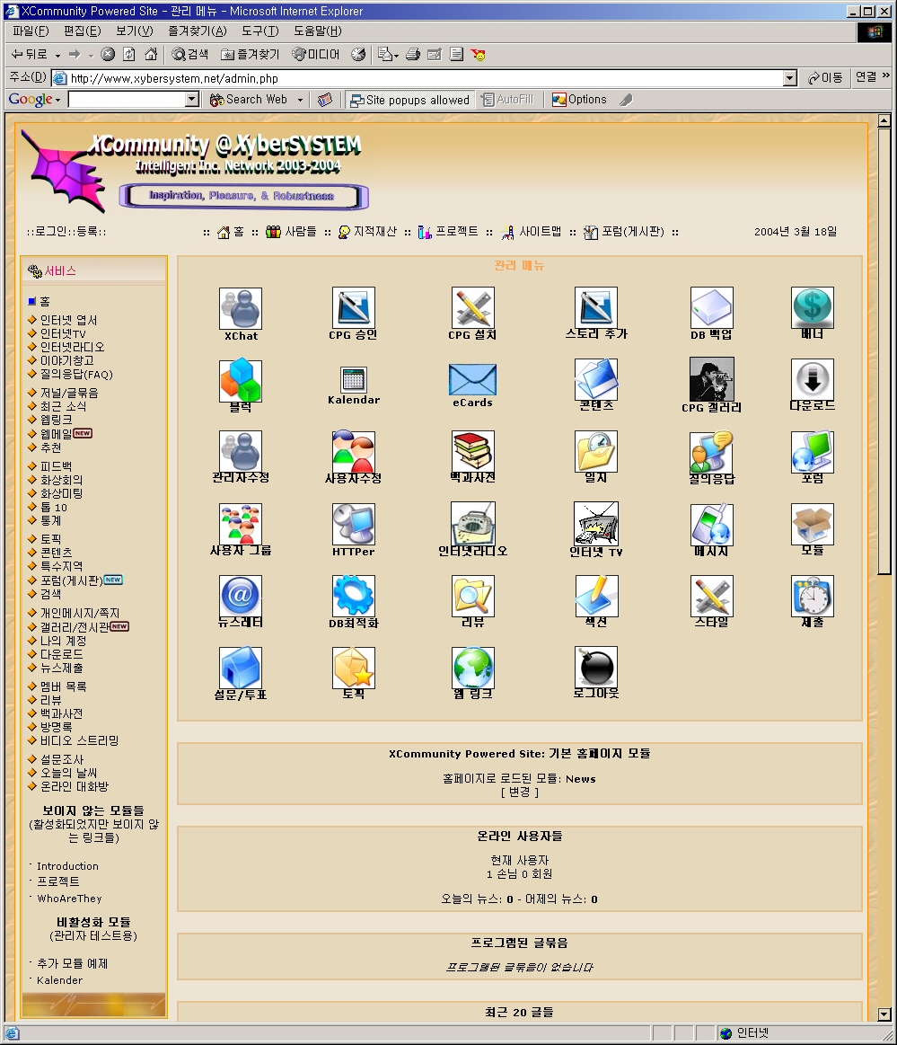Open the XChat admin icon
This screenshot has height=1045, width=897.
[x=241, y=308]
